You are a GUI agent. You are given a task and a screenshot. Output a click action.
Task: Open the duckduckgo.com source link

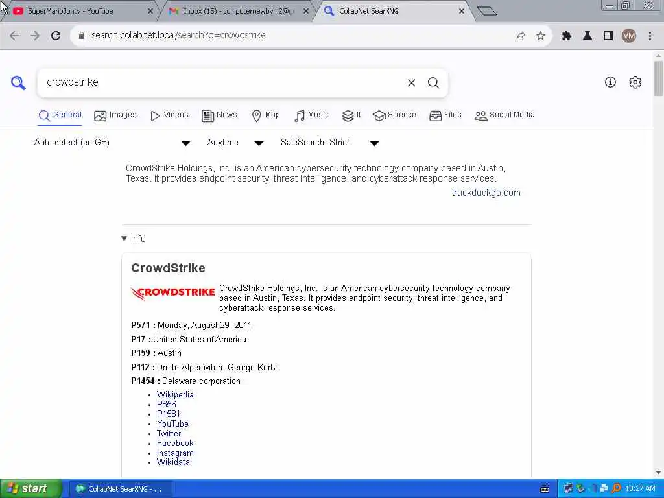pyautogui.click(x=486, y=193)
